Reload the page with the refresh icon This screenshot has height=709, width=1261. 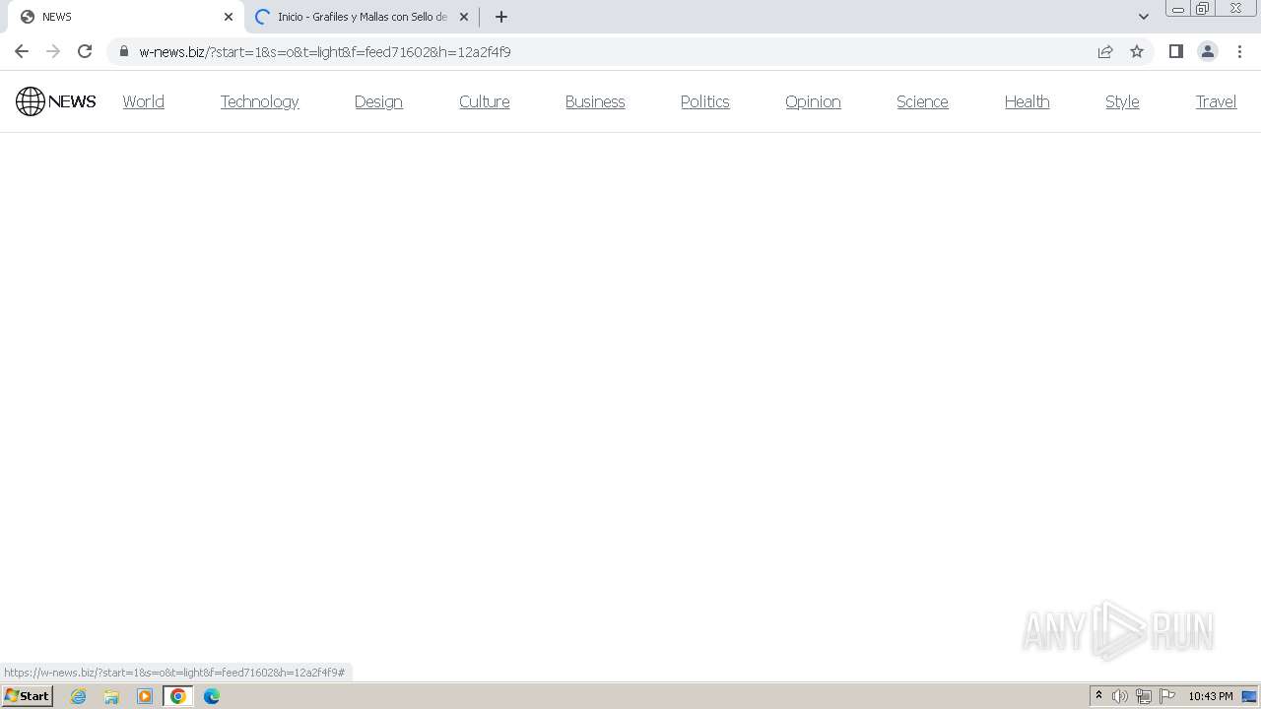point(85,51)
